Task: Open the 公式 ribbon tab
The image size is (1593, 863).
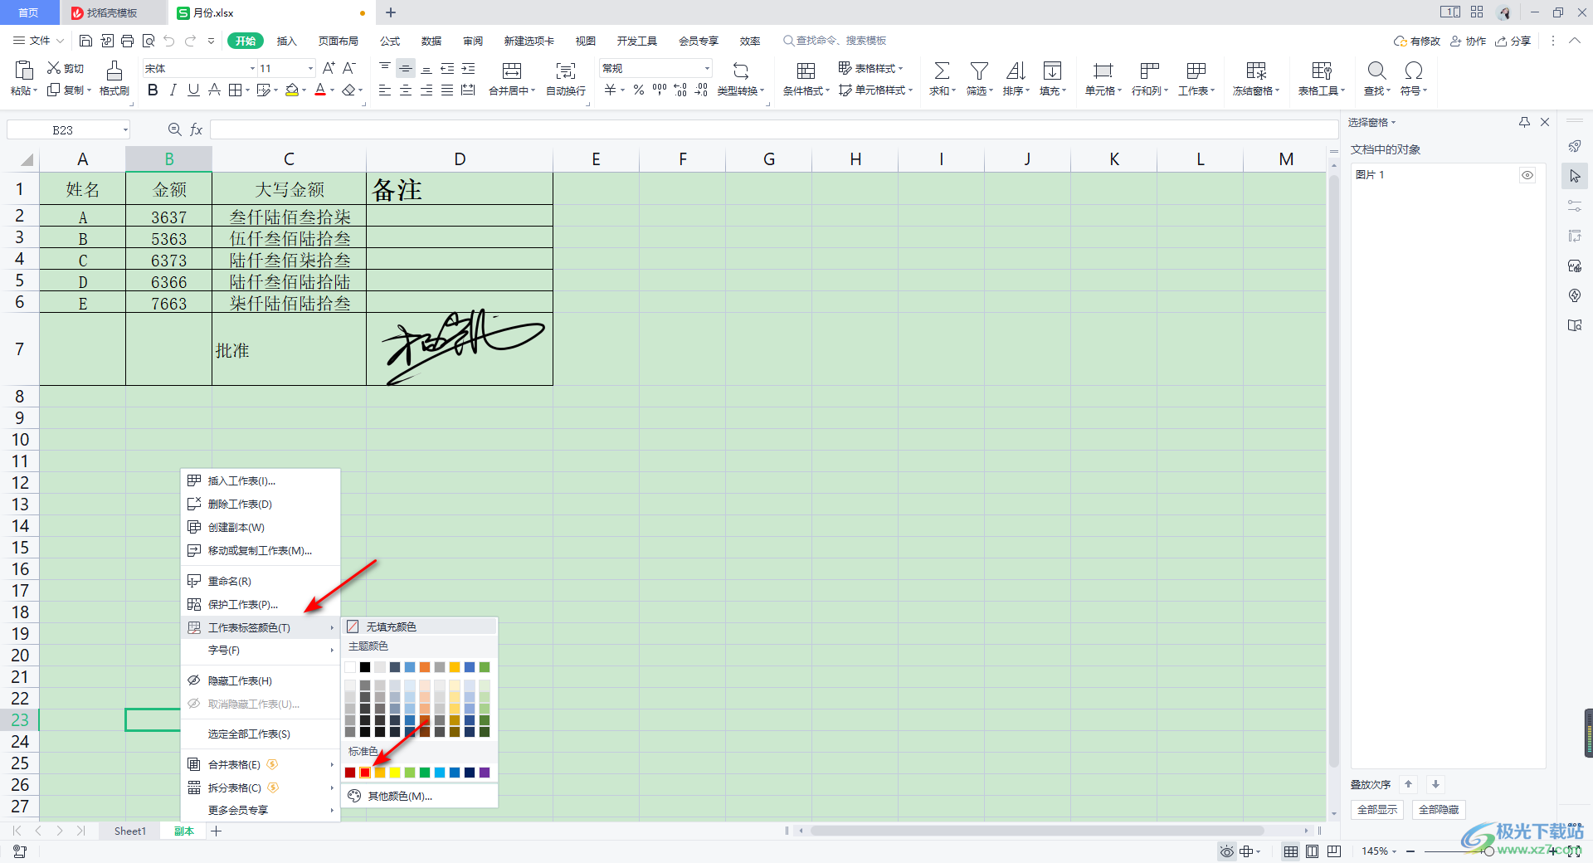Action: (x=390, y=41)
